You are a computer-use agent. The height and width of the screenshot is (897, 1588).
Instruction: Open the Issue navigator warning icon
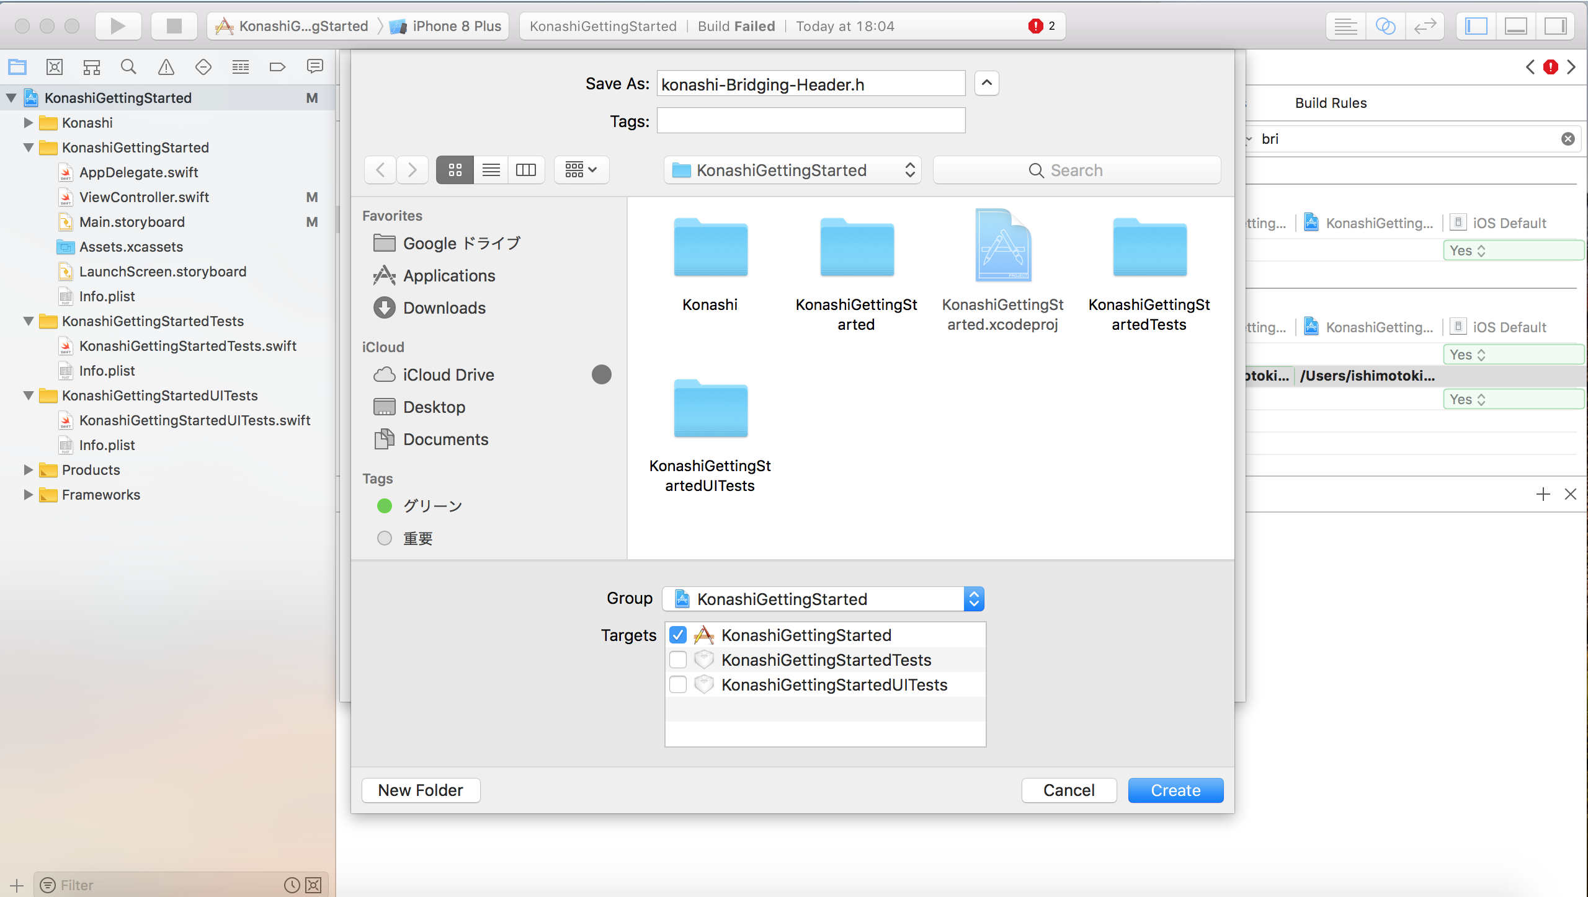166,67
